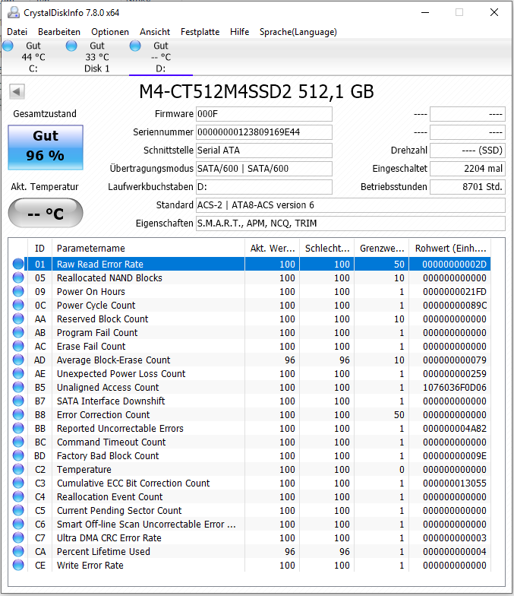This screenshot has height=596, width=514.
Task: Click the drive title M4-CT512M4SSD2 512,1 GB
Action: tap(257, 91)
